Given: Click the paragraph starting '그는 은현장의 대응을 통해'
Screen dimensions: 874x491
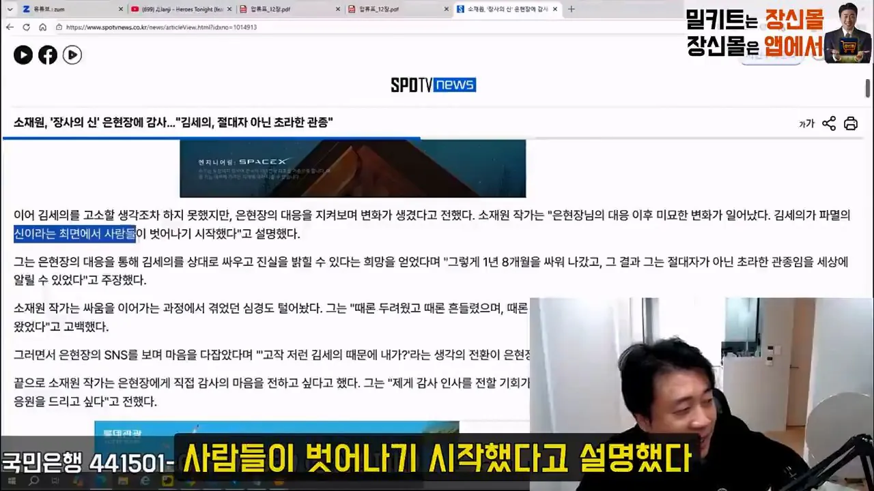Looking at the screenshot, I should click(x=431, y=271).
